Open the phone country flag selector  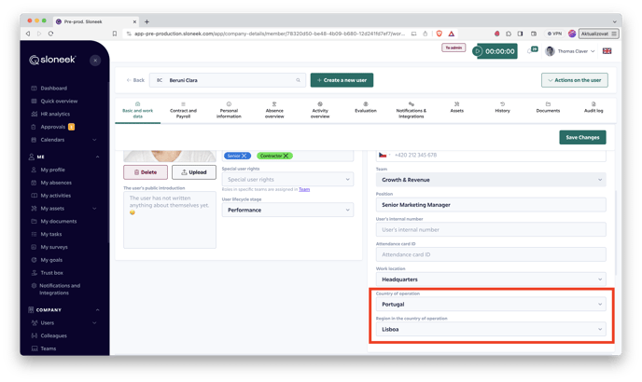click(x=384, y=155)
